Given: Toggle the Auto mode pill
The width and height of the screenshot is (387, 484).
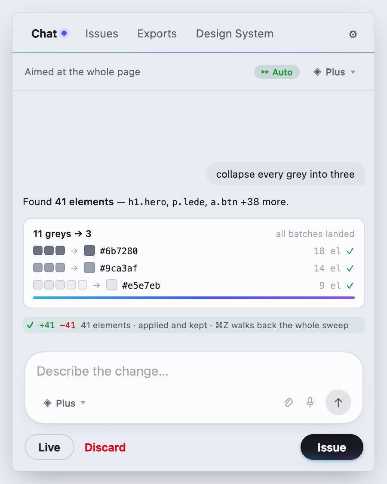Looking at the screenshot, I should 277,72.
